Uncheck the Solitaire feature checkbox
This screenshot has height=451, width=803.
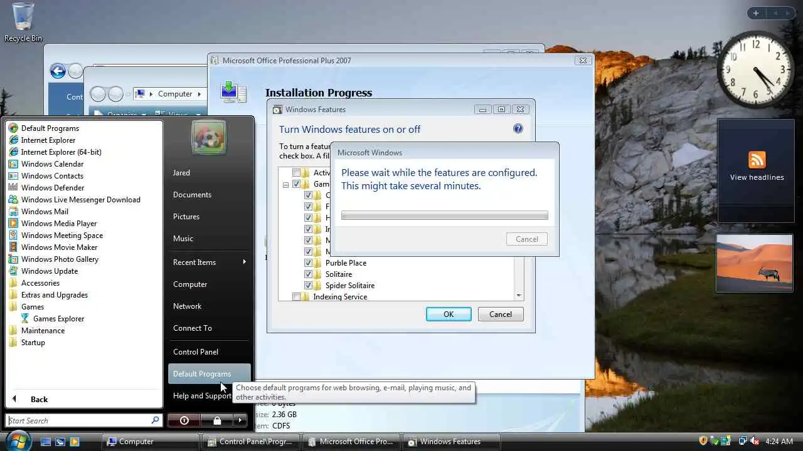pyautogui.click(x=308, y=274)
